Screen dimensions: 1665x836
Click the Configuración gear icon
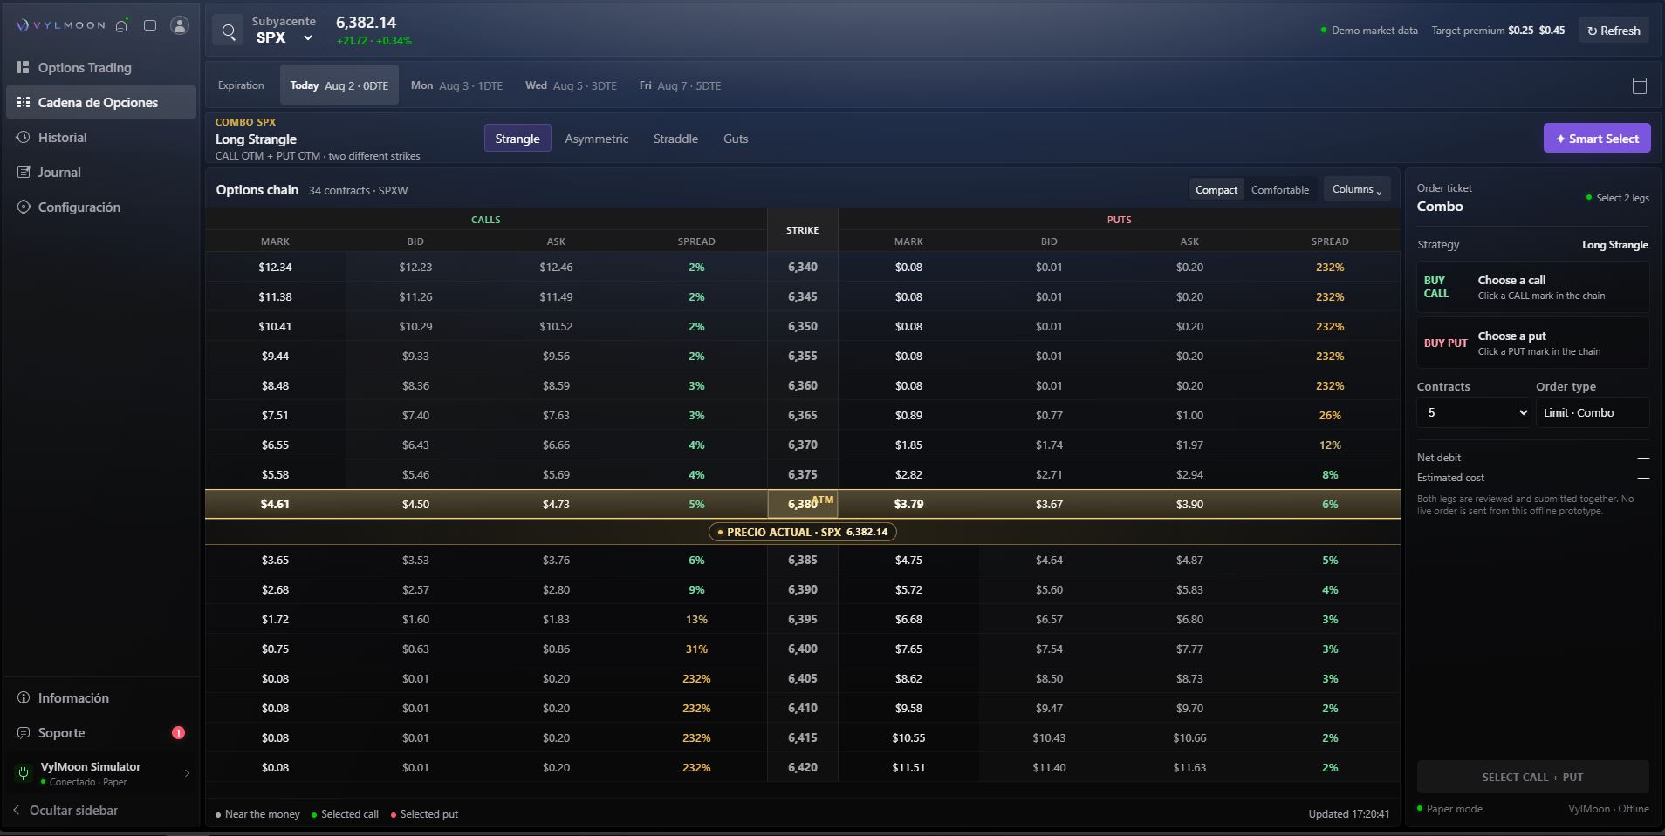[24, 207]
